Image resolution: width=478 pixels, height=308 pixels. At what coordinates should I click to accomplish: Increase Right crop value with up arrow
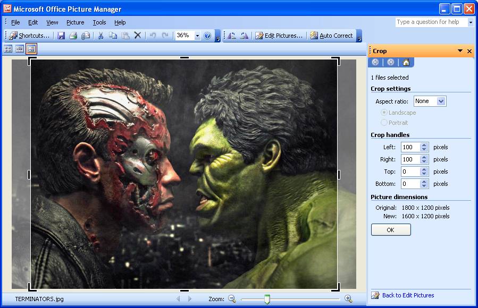pos(424,157)
